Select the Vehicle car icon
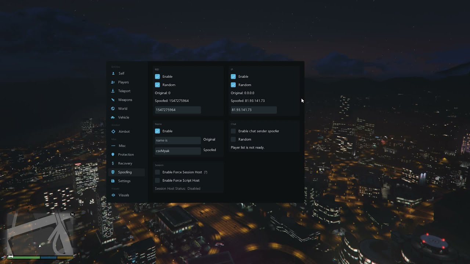 coord(113,117)
